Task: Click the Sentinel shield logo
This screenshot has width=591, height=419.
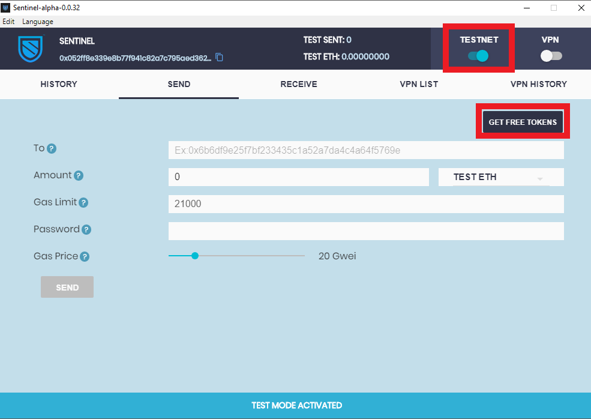Action: pos(31,48)
